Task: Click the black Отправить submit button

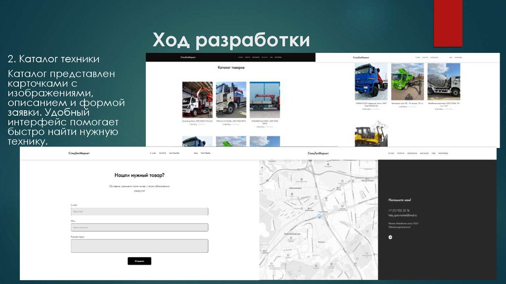Action: (x=139, y=261)
